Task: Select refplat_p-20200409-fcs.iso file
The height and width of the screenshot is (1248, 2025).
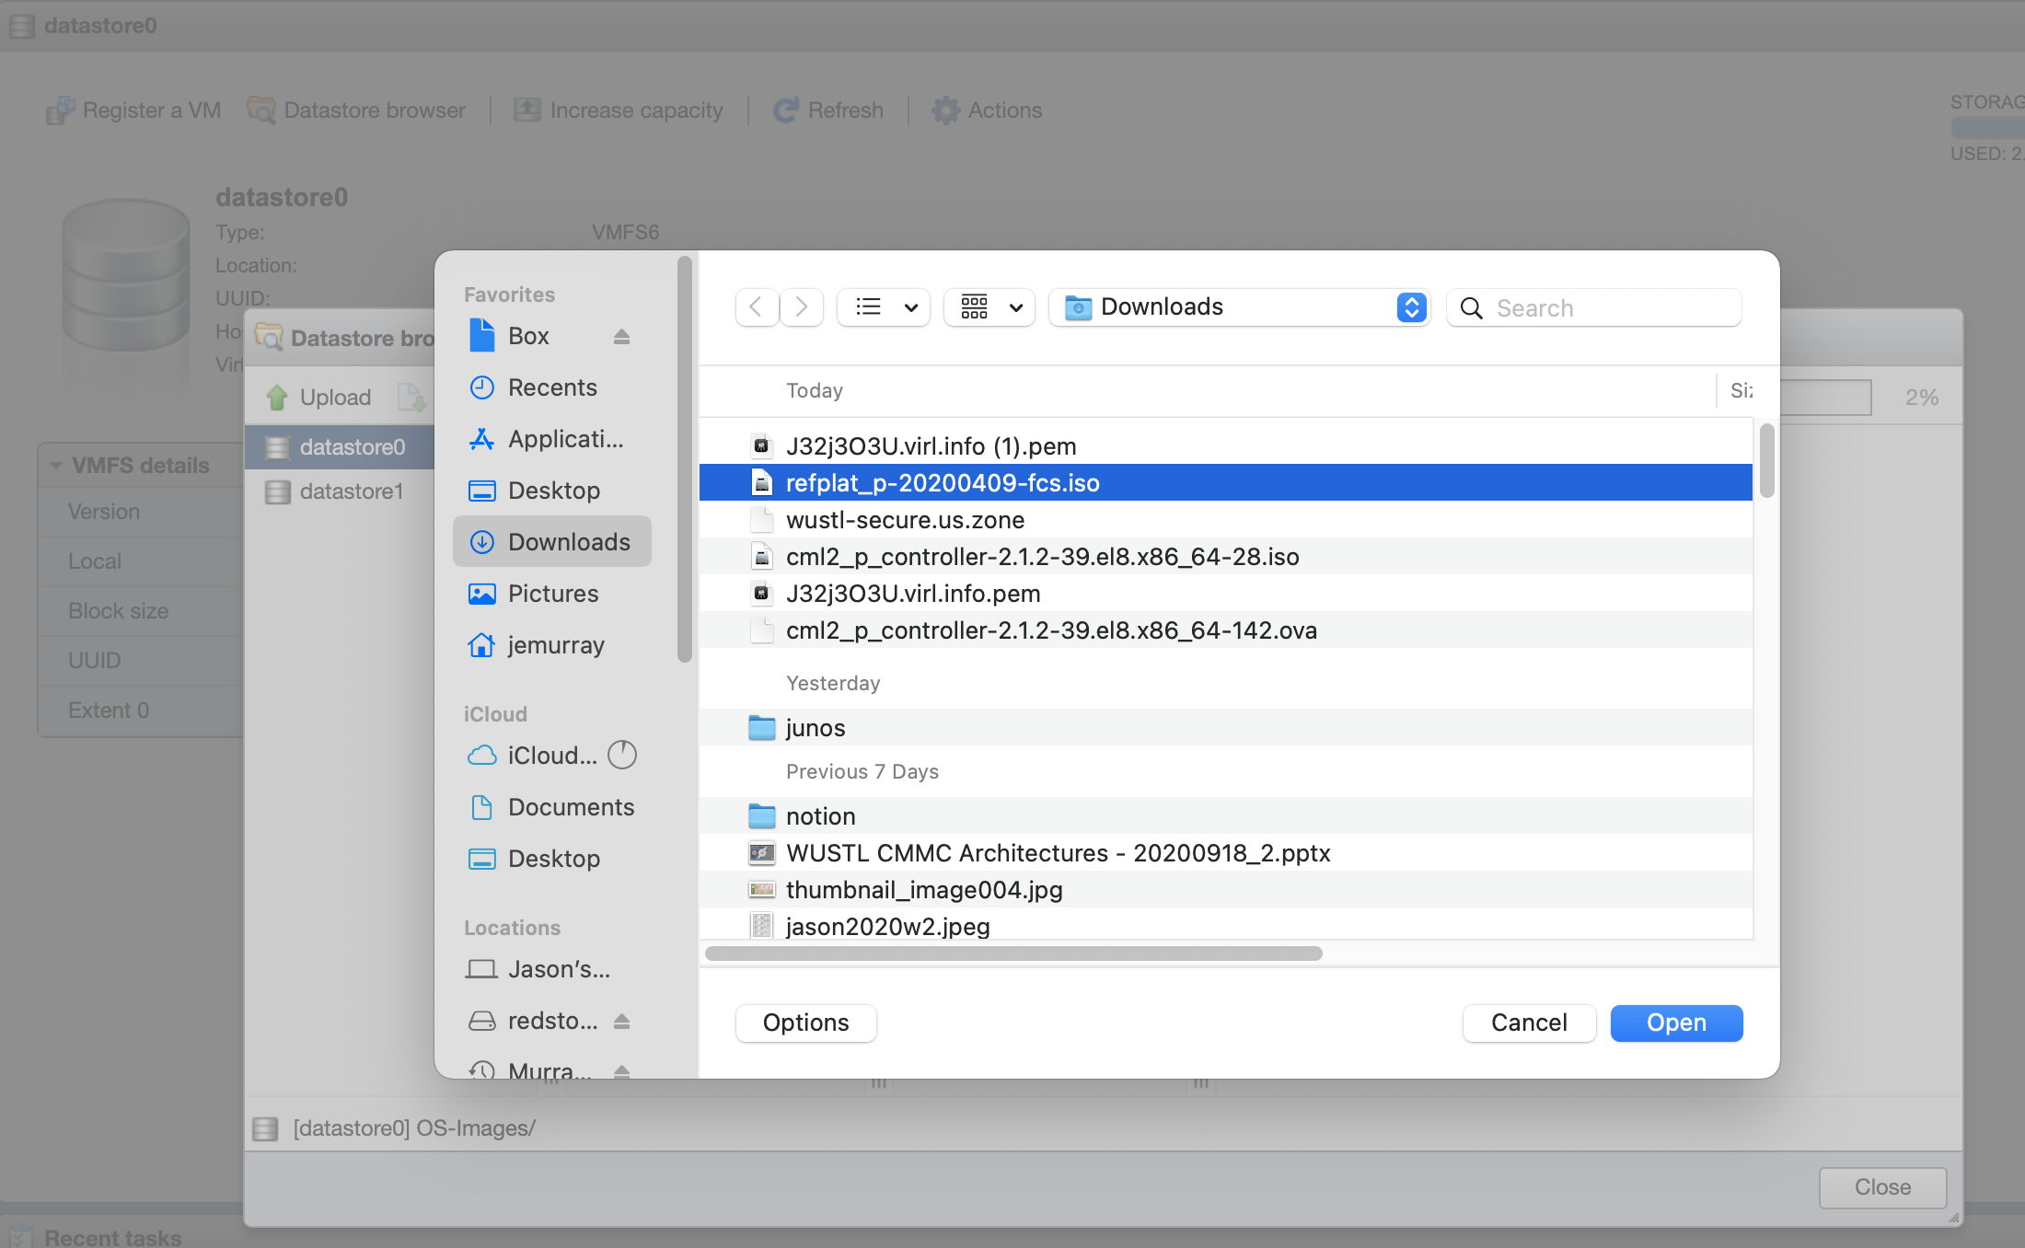Action: pos(1226,483)
